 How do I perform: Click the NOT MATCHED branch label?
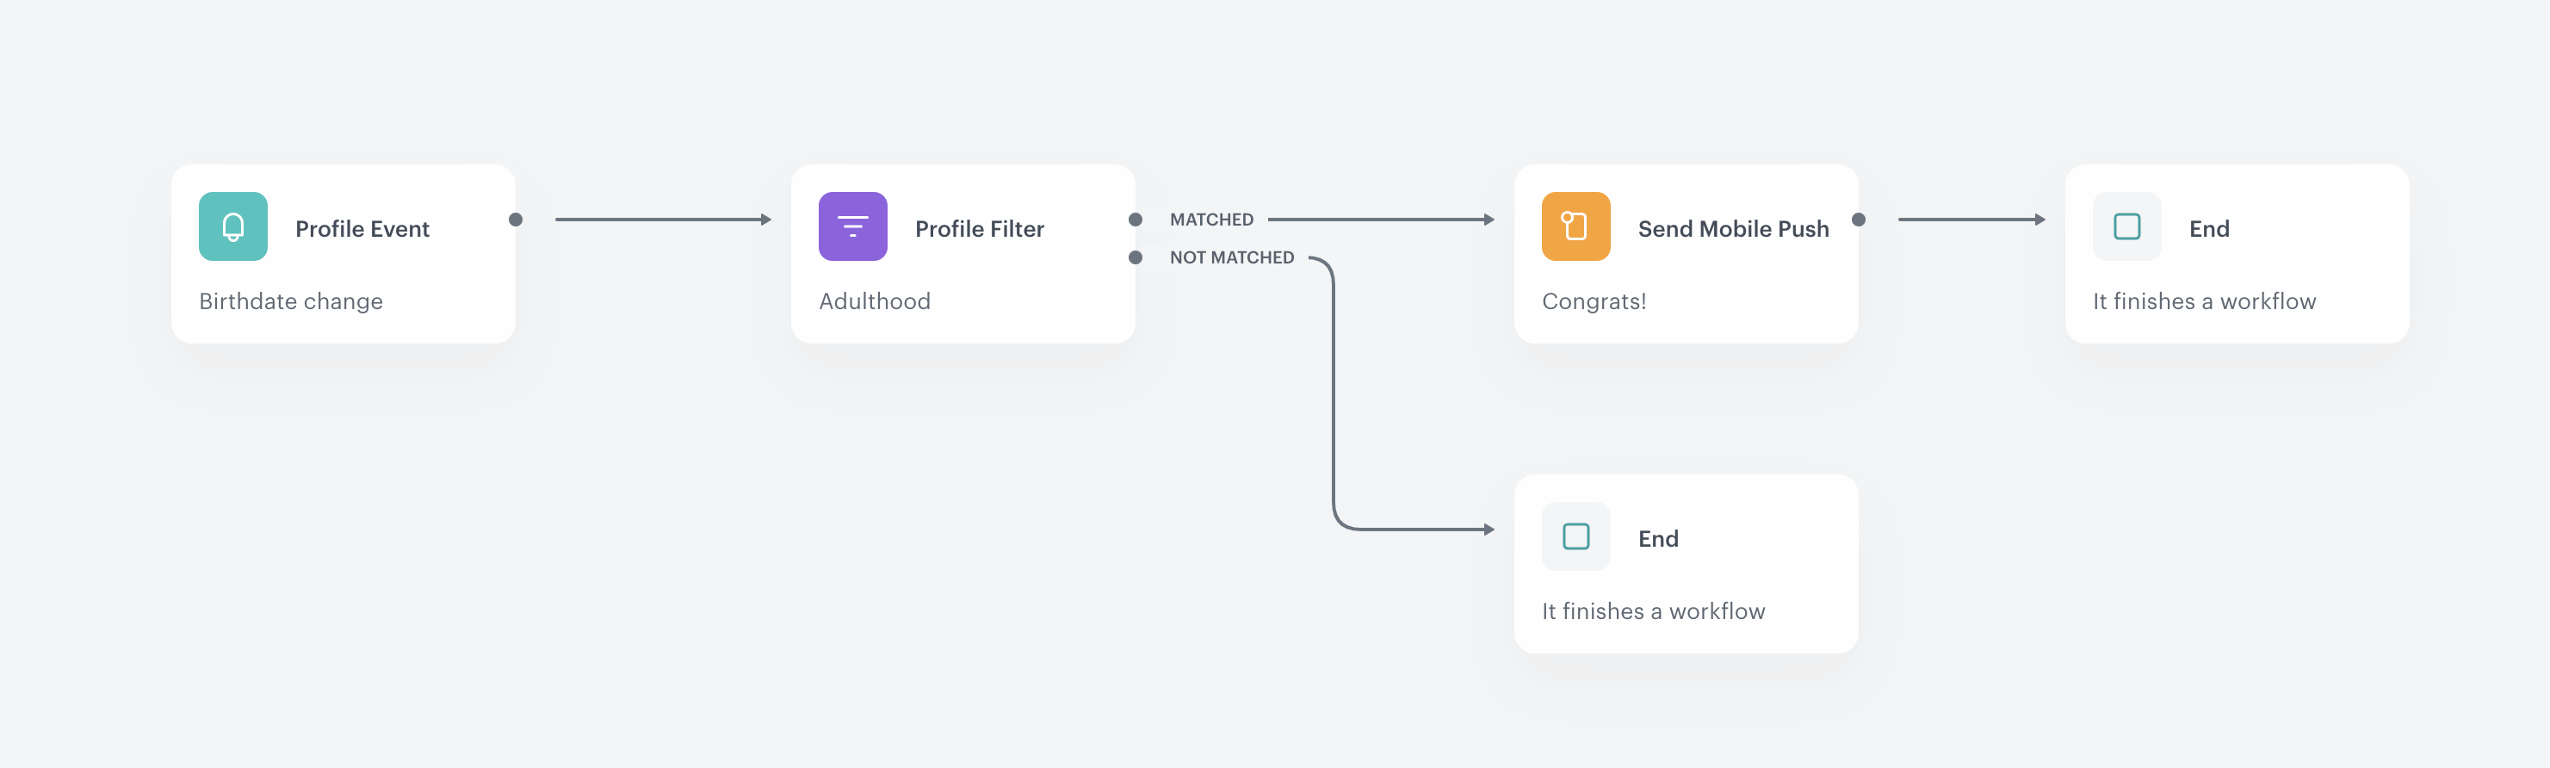point(1231,257)
